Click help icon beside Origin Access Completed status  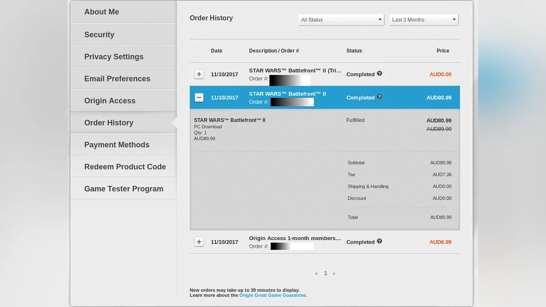[379, 242]
